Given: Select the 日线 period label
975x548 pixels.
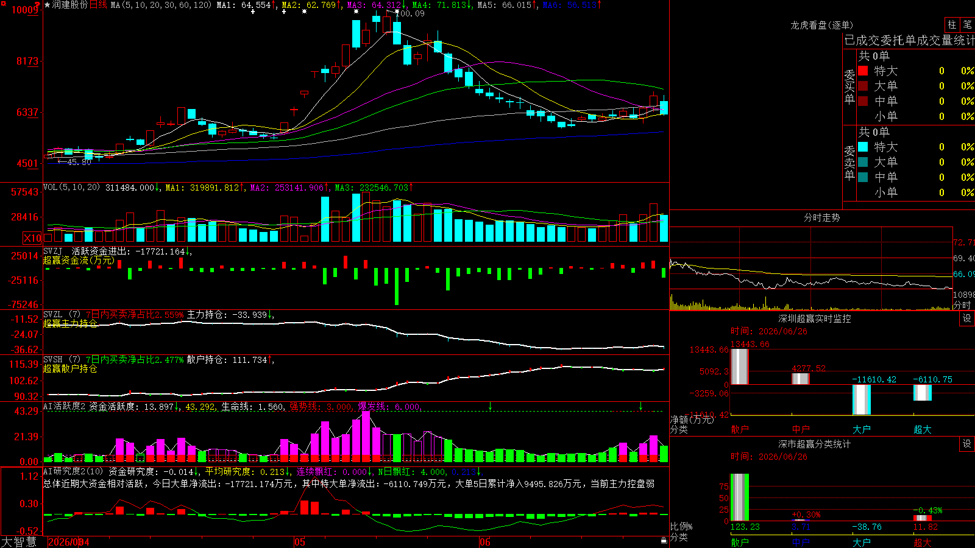Looking at the screenshot, I should pyautogui.click(x=98, y=5).
